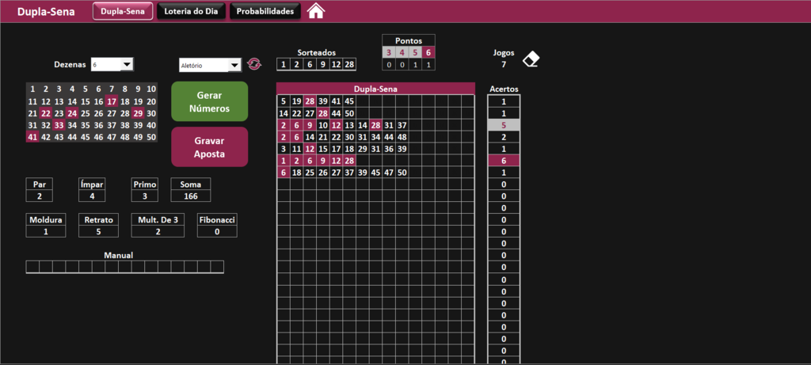Toggle number 17 in the number grid

pyautogui.click(x=112, y=101)
